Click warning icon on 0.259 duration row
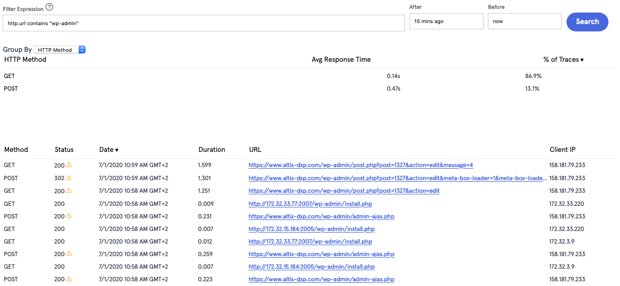This screenshot has height=286, width=620. 69,254
